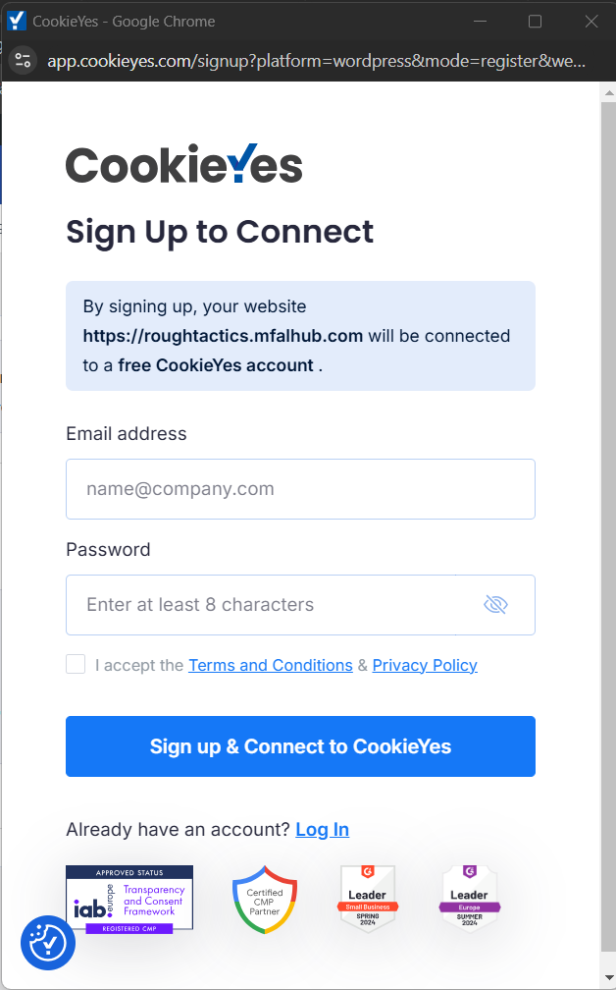Click Sign up & Connect to CookieYes
The width and height of the screenshot is (616, 990).
(301, 746)
